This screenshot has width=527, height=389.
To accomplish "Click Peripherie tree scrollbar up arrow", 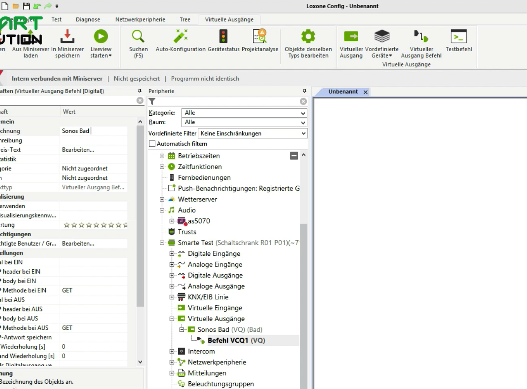I will (x=303, y=155).
